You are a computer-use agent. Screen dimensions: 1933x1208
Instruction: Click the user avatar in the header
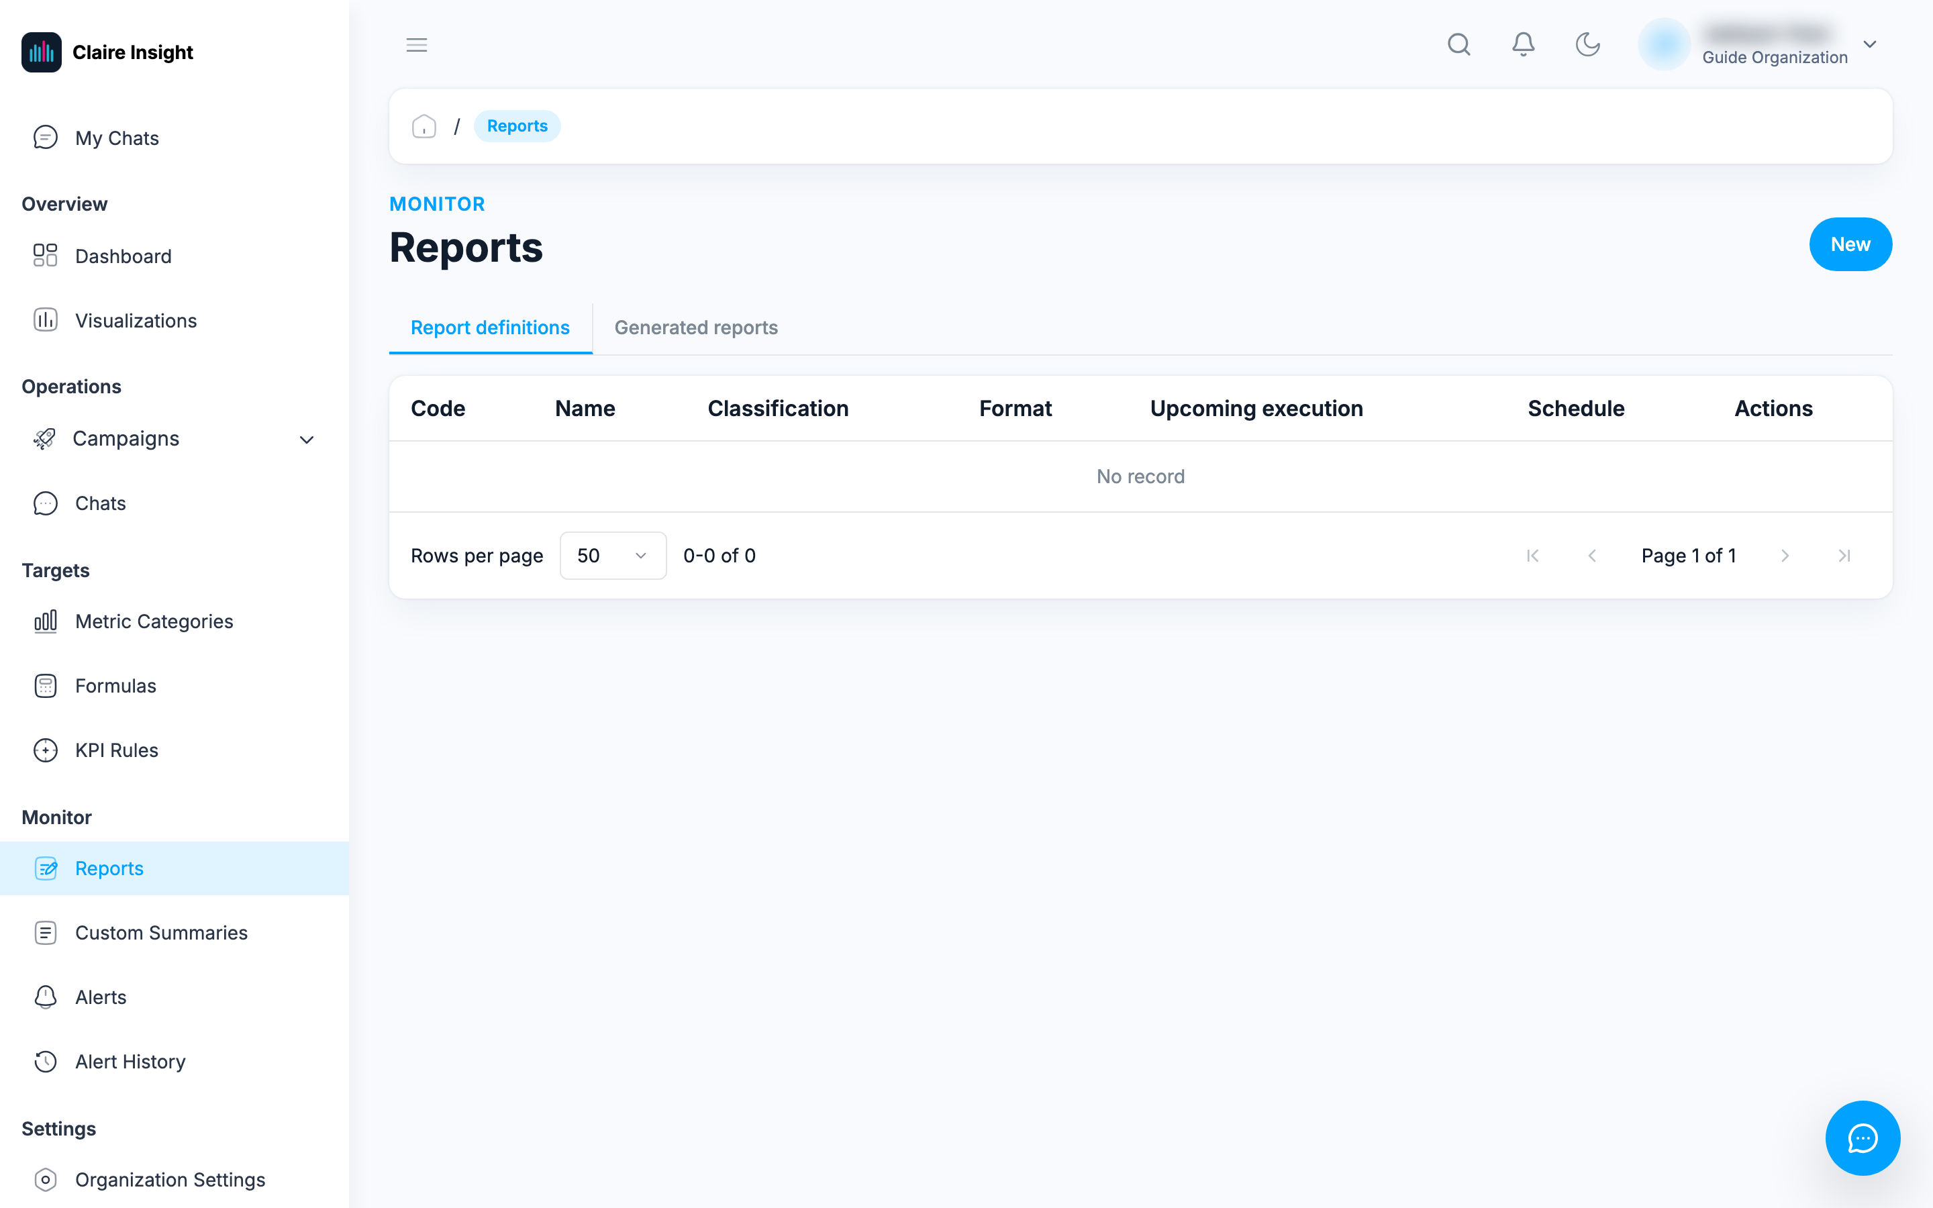pos(1664,45)
